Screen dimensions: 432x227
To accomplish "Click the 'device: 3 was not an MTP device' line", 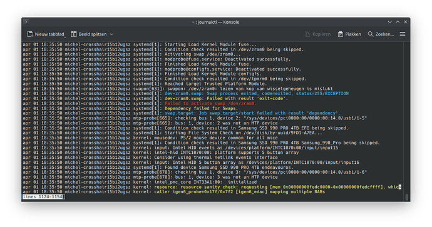I will (x=150, y=177).
